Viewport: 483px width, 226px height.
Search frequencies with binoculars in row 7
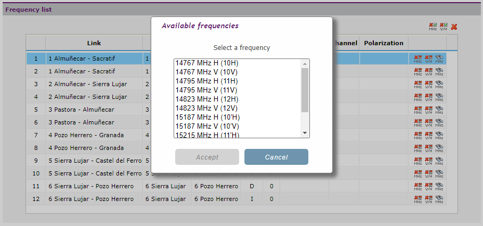tap(439, 135)
